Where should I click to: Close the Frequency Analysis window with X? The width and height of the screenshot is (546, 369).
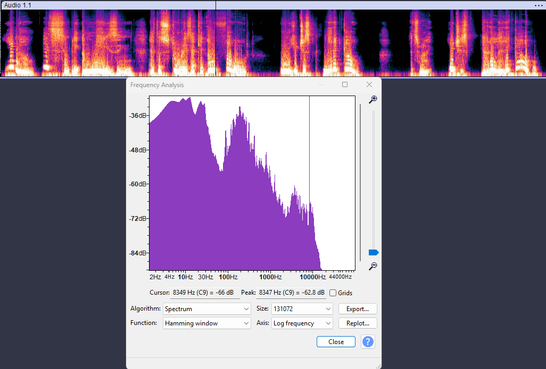[369, 84]
